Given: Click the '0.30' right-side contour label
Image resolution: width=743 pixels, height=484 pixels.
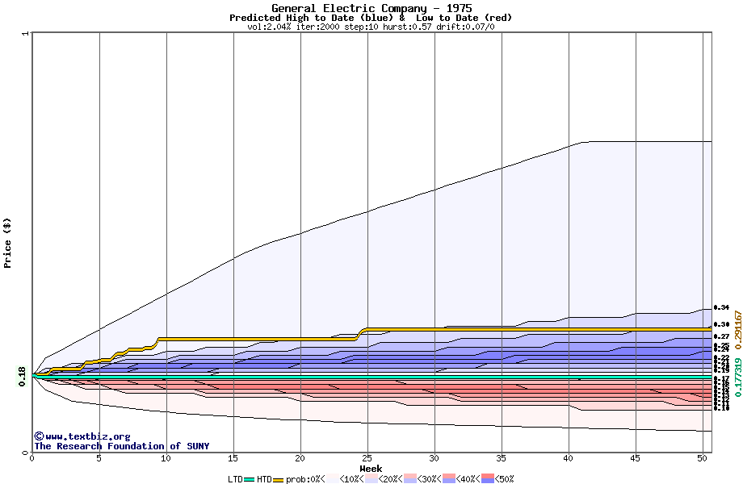Looking at the screenshot, I should 721,324.
